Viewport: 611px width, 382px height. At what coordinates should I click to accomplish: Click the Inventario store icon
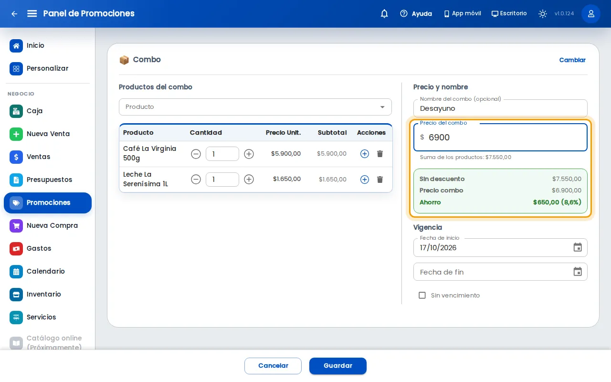[16, 295]
